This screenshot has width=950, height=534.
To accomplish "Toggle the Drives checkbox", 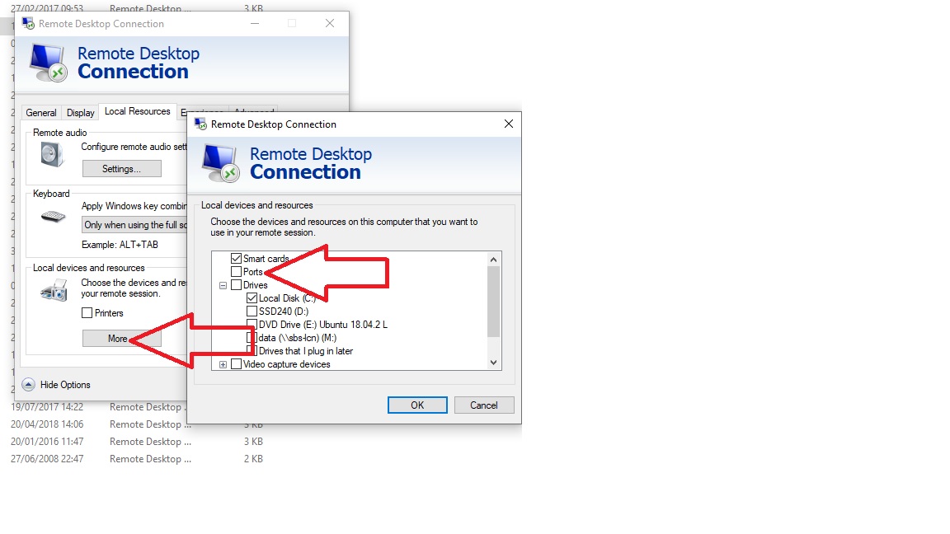I will 237,285.
